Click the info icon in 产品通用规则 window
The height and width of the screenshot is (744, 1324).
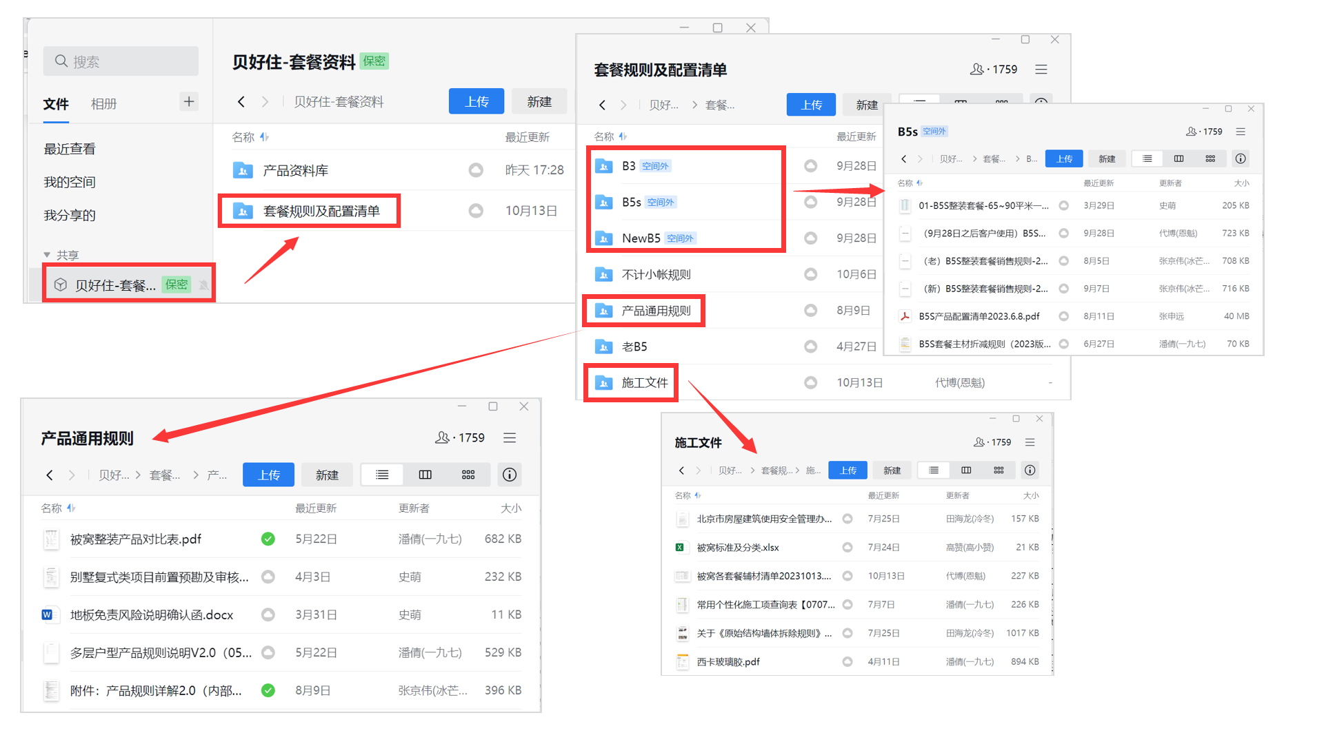[510, 475]
